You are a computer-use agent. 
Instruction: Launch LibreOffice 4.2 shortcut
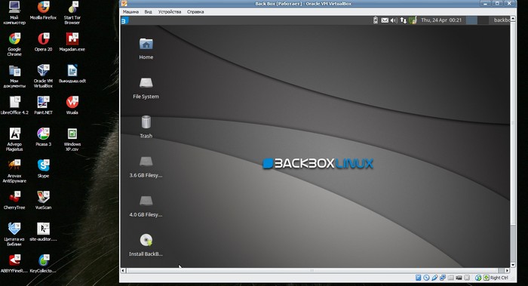point(14,105)
